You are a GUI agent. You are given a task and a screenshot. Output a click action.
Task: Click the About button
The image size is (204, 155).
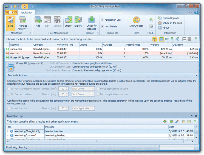click(164, 28)
